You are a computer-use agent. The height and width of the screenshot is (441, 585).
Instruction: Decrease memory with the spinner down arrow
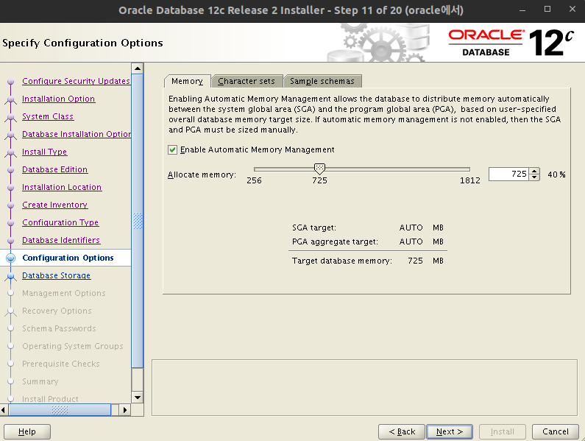pos(534,177)
